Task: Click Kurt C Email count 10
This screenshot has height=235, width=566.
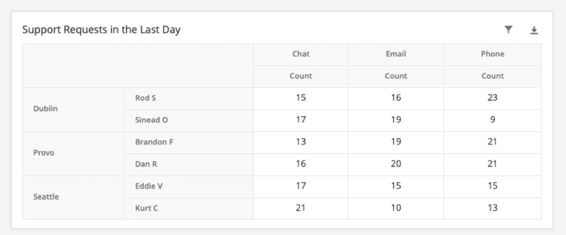Action: pyautogui.click(x=396, y=208)
